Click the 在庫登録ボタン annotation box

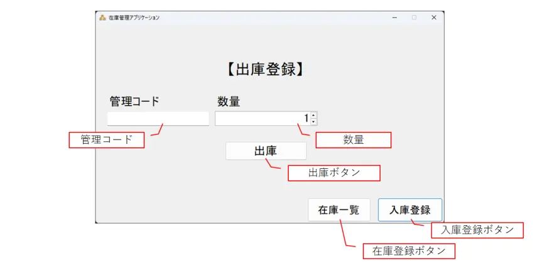pos(409,251)
